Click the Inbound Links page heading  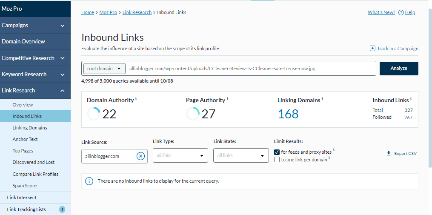[112, 37]
